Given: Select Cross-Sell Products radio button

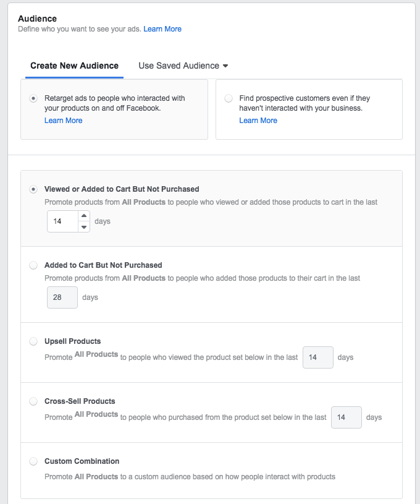Looking at the screenshot, I should (33, 401).
